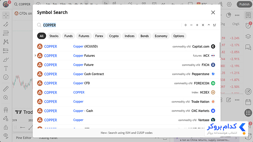
Task: Choose Copper from Vantage
Action: coord(126,120)
